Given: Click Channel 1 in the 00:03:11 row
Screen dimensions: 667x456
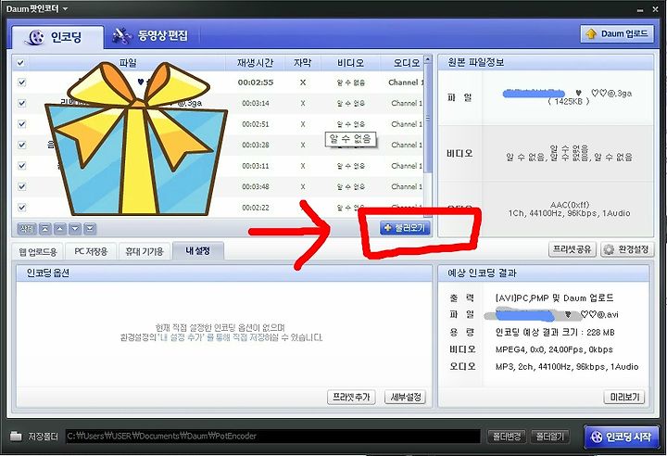Looking at the screenshot, I should (x=407, y=166).
